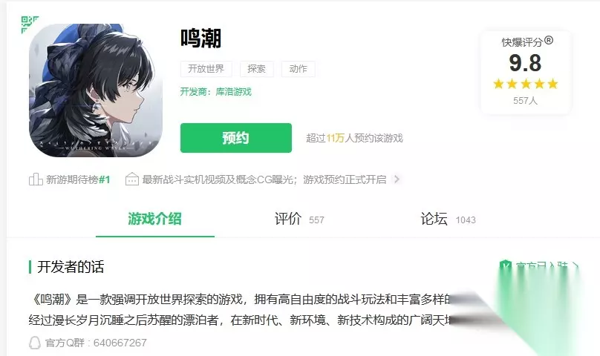Open the 鸣潮 game artwork thumbnail
The width and height of the screenshot is (600, 356).
[96, 90]
